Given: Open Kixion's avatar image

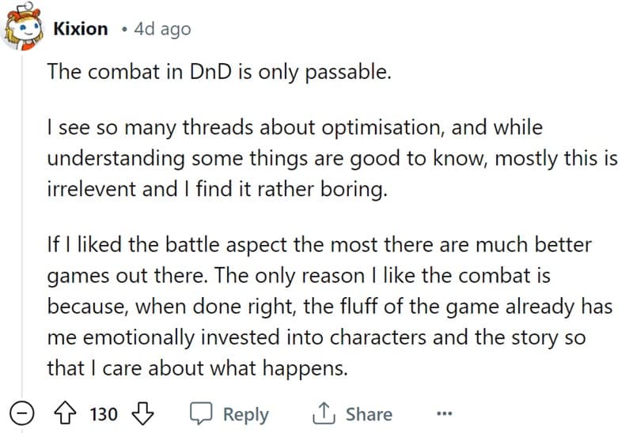Looking at the screenshot, I should click(x=25, y=30).
